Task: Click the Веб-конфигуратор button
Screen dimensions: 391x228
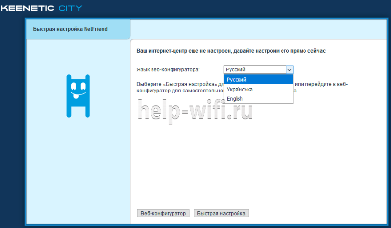Action: tap(163, 213)
